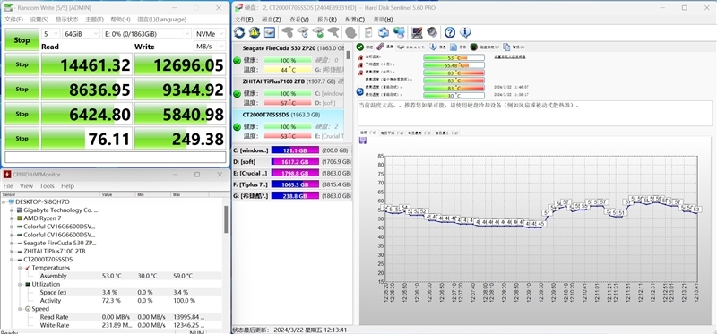The height and width of the screenshot is (334, 717).
Task: Click the C: [window..] usage bar showing 121.1 GB
Action: click(x=295, y=150)
